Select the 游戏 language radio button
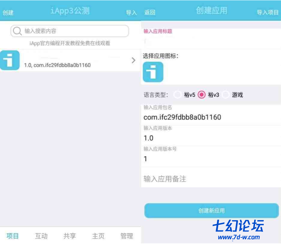281x244 pixels. coord(225,95)
